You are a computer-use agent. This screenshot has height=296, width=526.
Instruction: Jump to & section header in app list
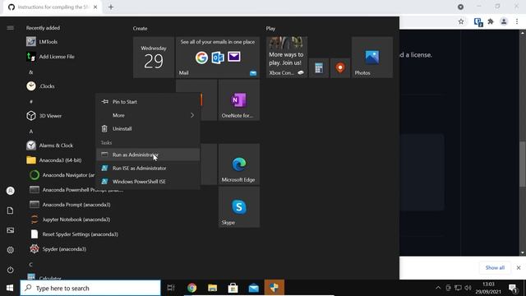pyautogui.click(x=31, y=72)
